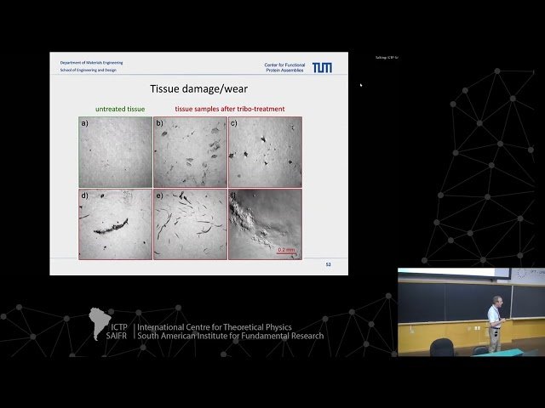This screenshot has height=408, width=545.
Task: Select tissue sample image b)
Action: 190,151
